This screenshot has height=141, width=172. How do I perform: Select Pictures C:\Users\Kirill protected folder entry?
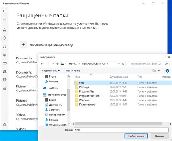coord(27,89)
